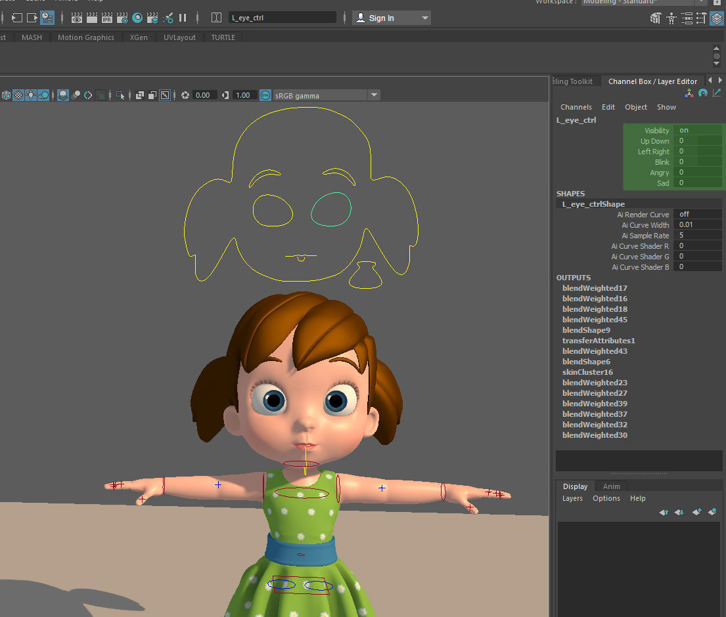The height and width of the screenshot is (617, 726).
Task: Toggle viewport shadows icon
Action: [x=43, y=95]
